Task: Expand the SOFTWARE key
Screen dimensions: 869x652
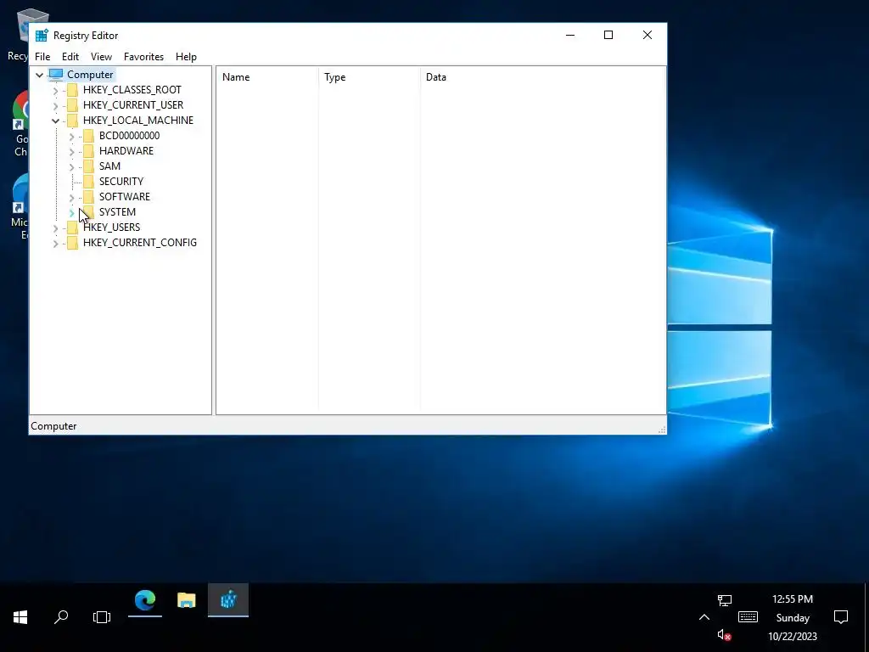Action: [71, 197]
